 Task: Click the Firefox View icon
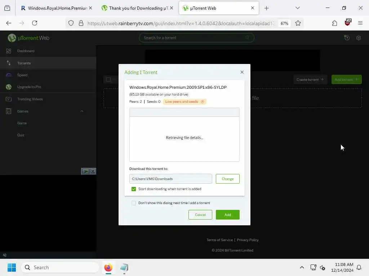(x=7, y=8)
